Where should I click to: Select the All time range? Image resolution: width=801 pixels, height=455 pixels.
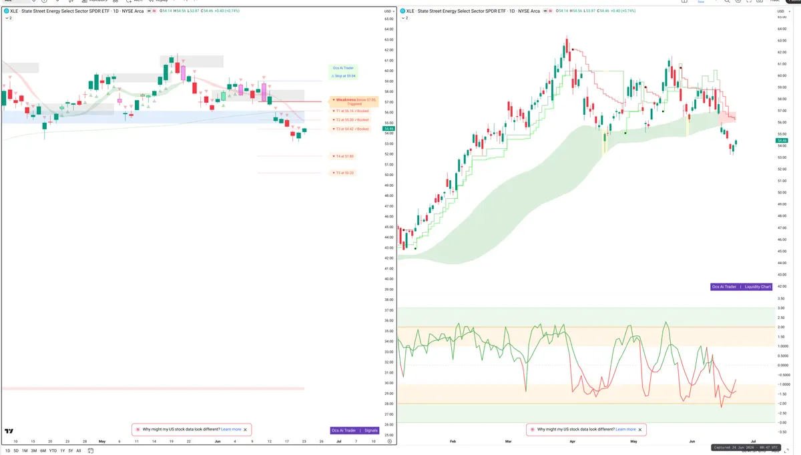point(79,450)
